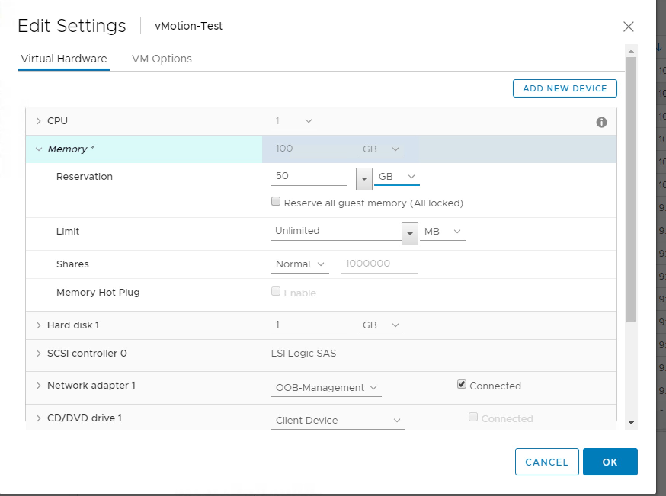
Task: Open the Reservation value preset arrow
Action: [x=364, y=179]
